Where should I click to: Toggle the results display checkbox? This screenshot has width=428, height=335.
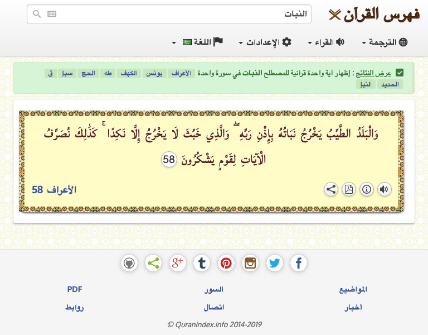(x=400, y=73)
